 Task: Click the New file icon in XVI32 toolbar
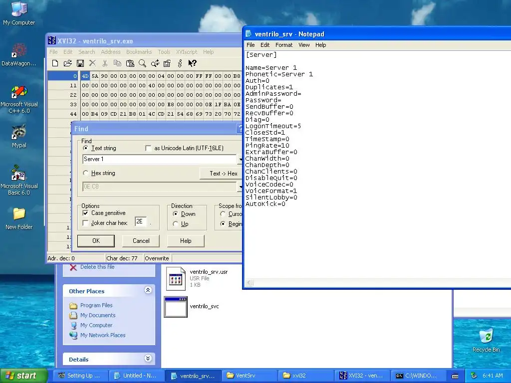(55, 63)
